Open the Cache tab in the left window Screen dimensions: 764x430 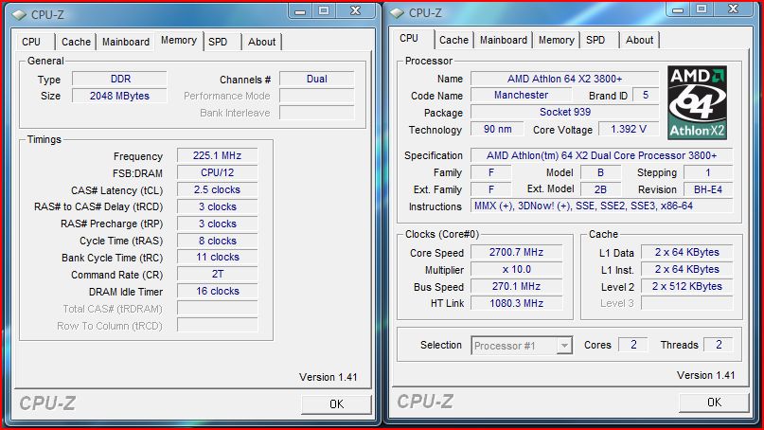pyautogui.click(x=76, y=42)
